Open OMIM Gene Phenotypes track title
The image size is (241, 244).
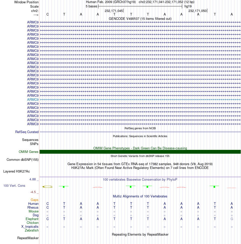[x=140, y=148]
